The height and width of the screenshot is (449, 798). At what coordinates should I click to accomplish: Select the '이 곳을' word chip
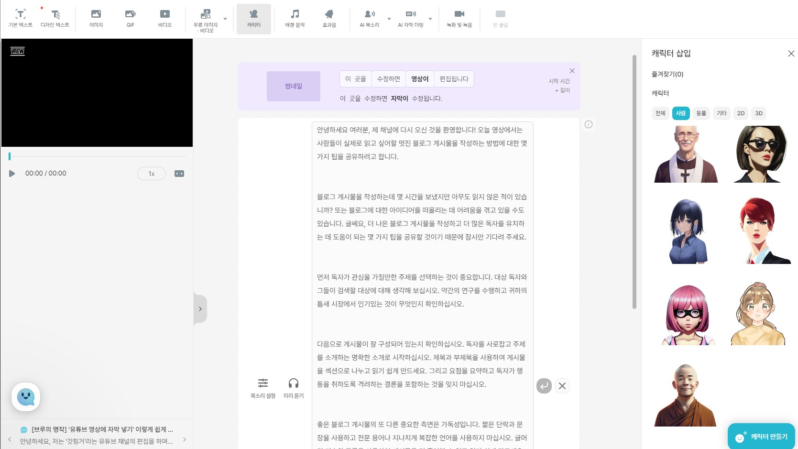356,79
